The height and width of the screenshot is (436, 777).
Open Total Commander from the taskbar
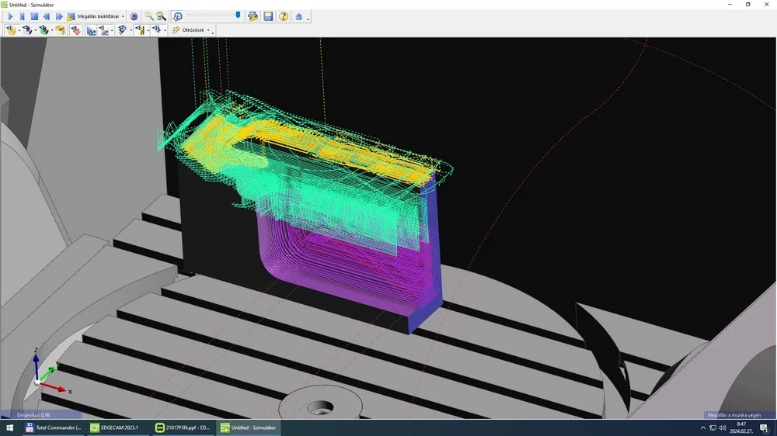[53, 427]
